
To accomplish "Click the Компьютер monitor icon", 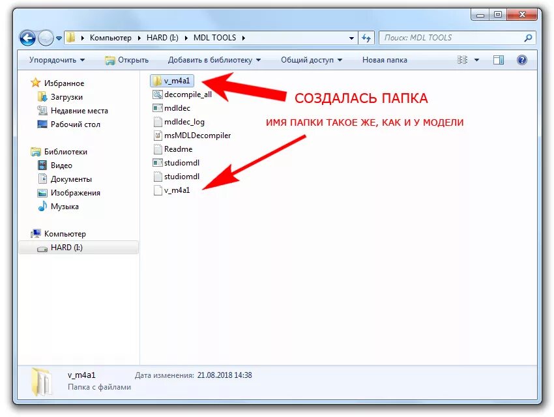I will [x=36, y=233].
